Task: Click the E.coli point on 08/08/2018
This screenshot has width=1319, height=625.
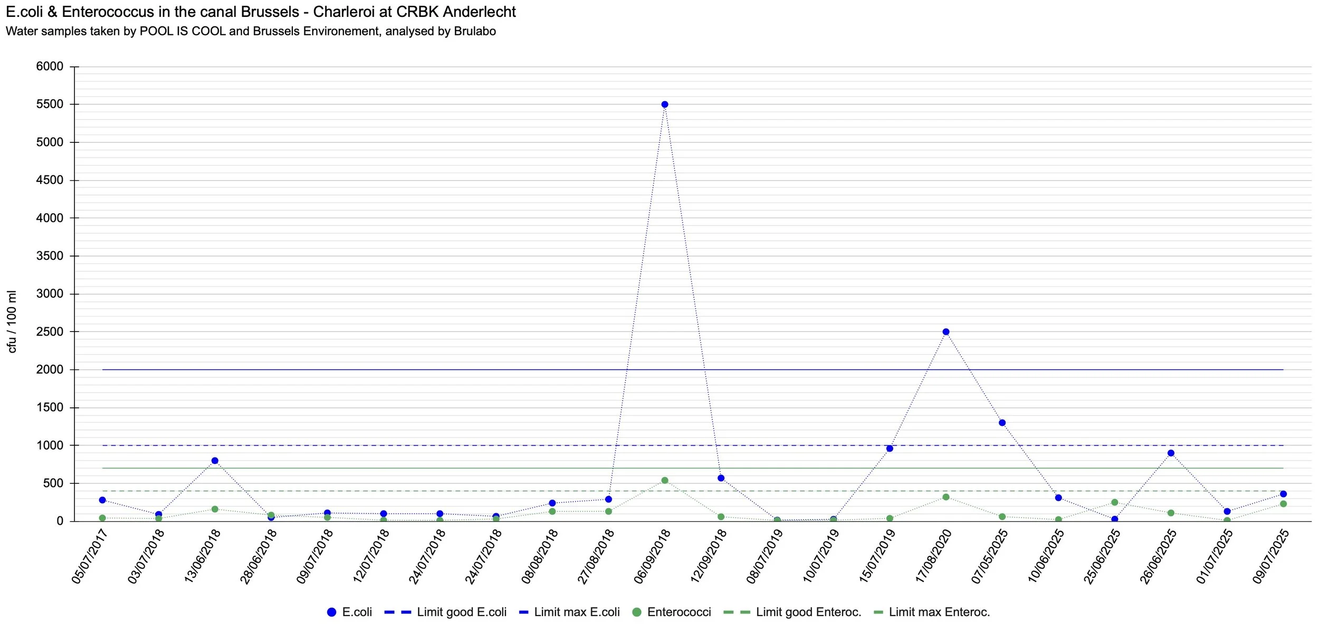Action: pos(552,503)
